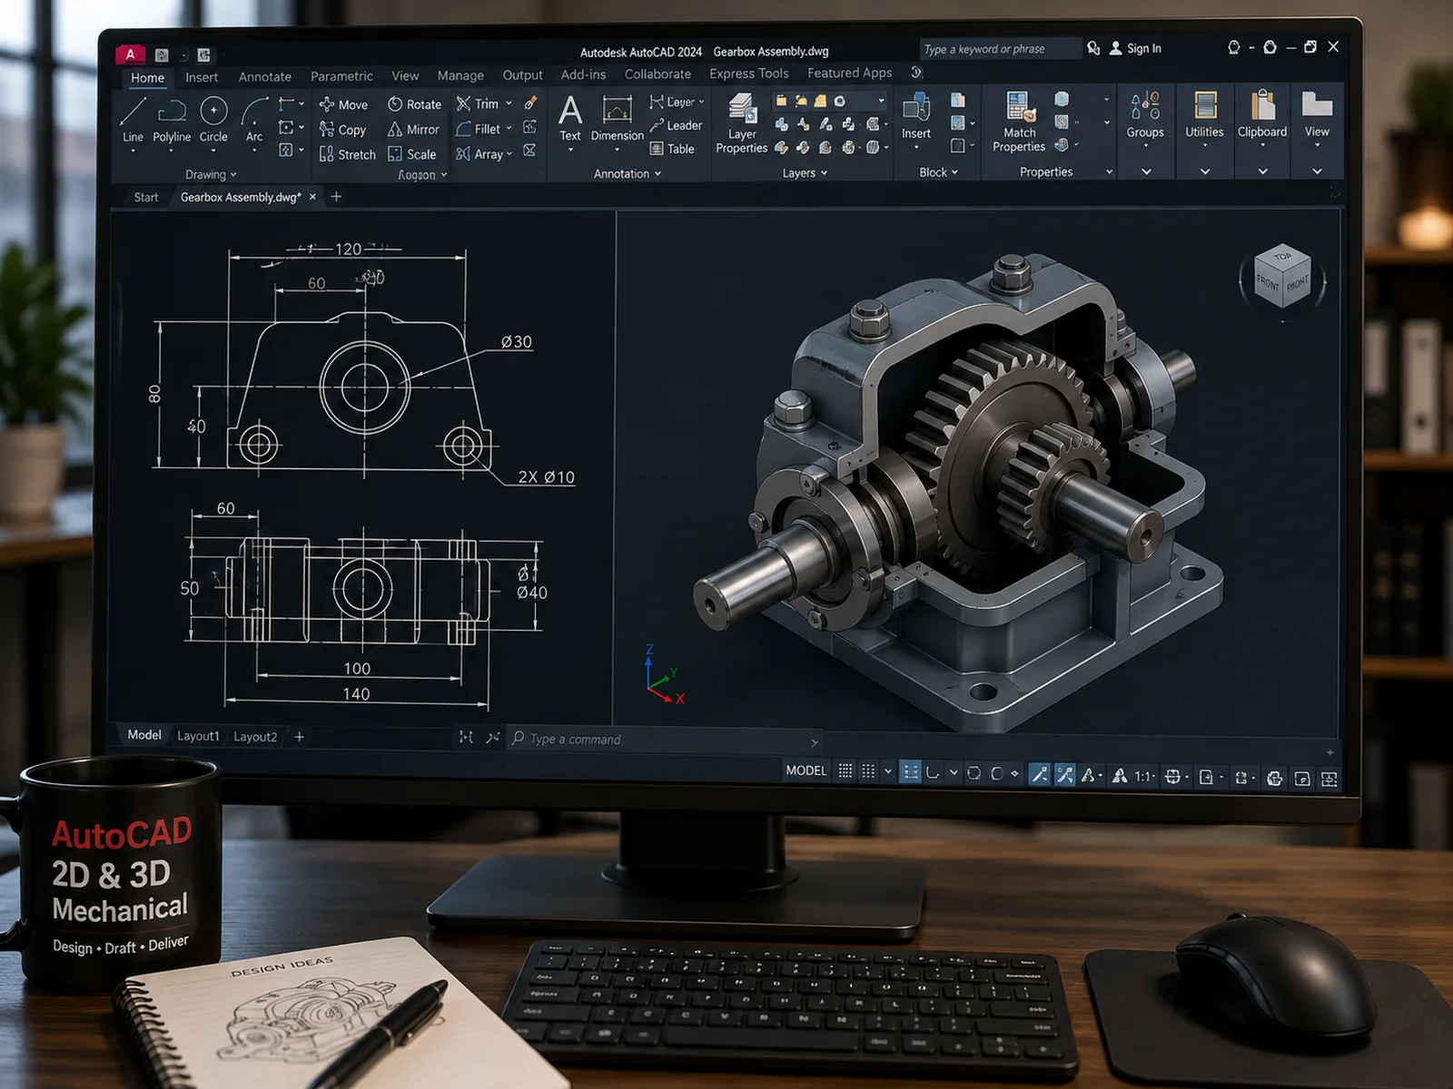The height and width of the screenshot is (1089, 1453).
Task: Expand the View panel chevron
Action: [x=1317, y=171]
